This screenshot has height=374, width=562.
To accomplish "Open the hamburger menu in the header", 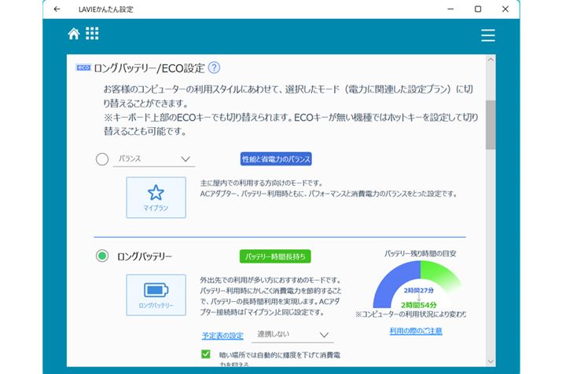I will (x=487, y=35).
